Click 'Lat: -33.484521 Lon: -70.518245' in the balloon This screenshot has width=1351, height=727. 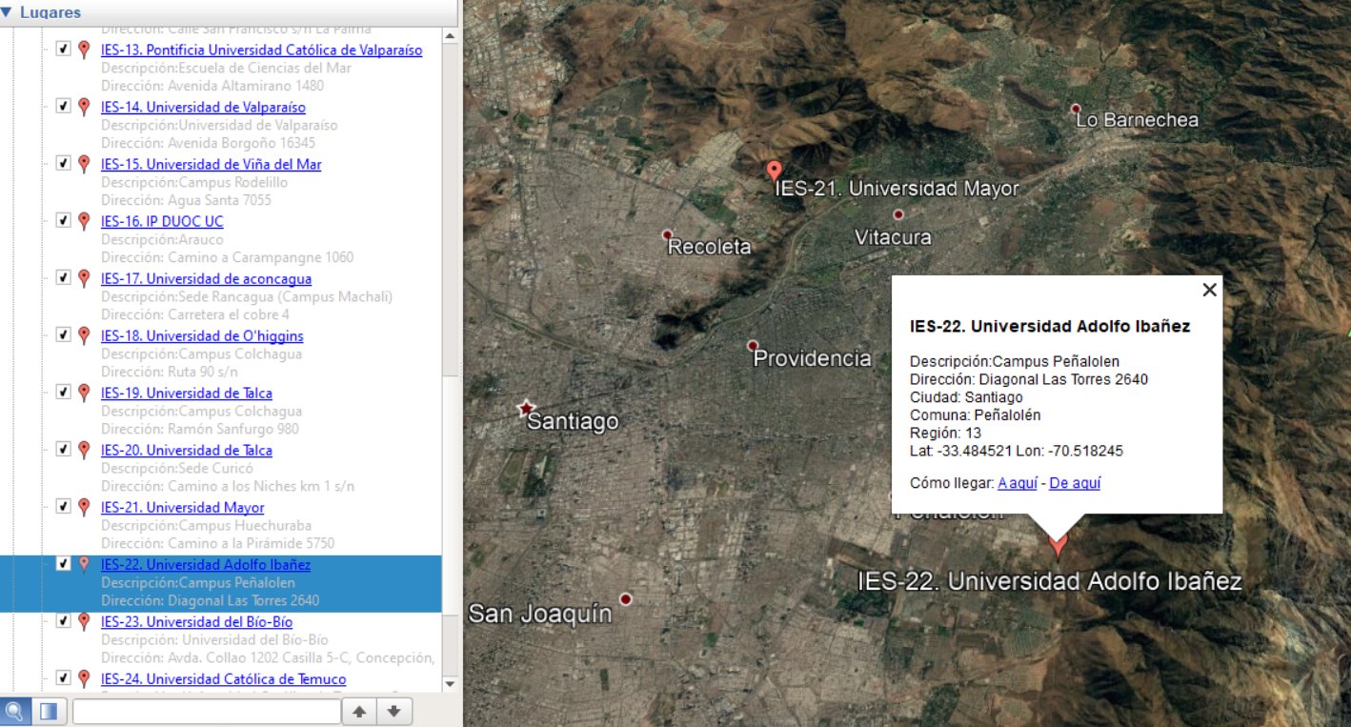(1017, 451)
